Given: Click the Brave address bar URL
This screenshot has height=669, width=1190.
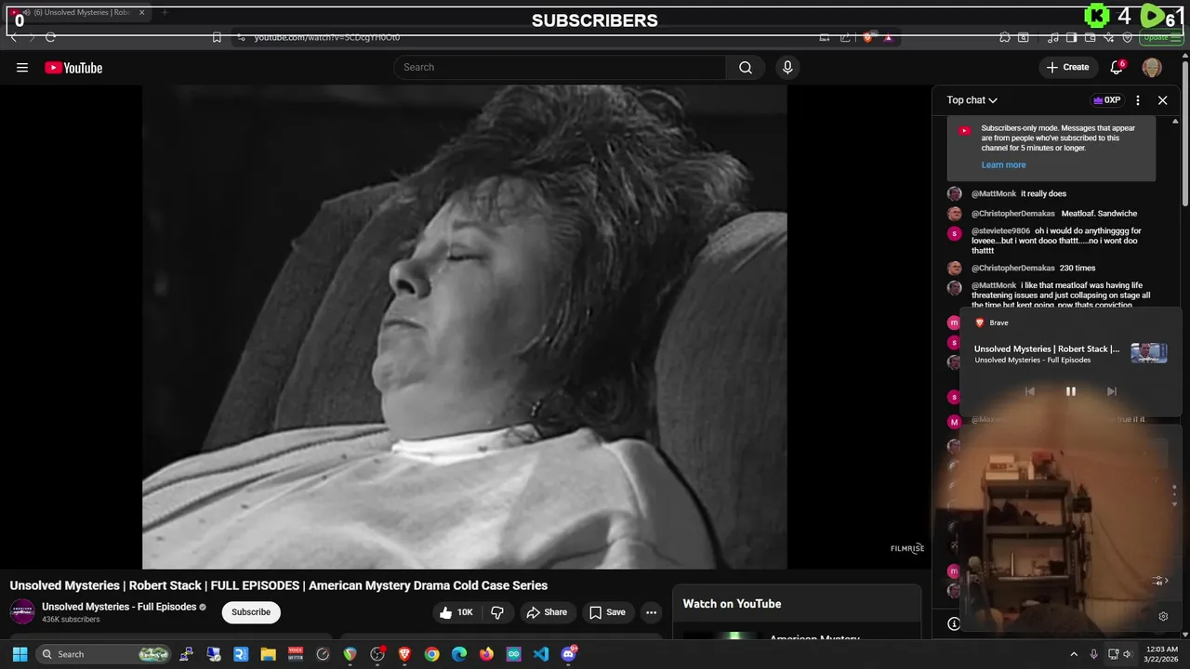Looking at the screenshot, I should tap(327, 37).
